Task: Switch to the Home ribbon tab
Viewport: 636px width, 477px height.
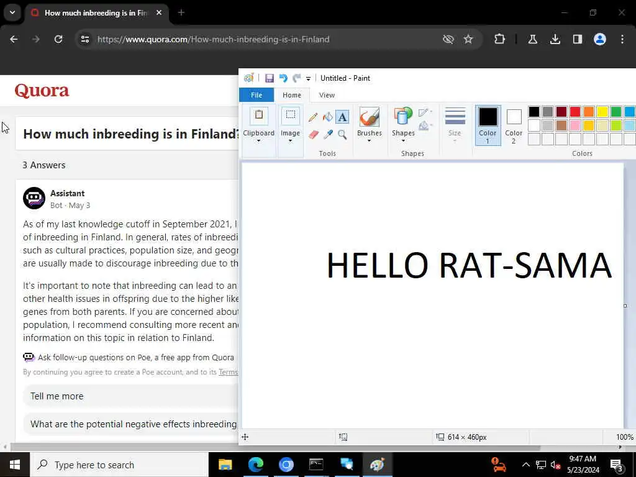Action: tap(292, 95)
